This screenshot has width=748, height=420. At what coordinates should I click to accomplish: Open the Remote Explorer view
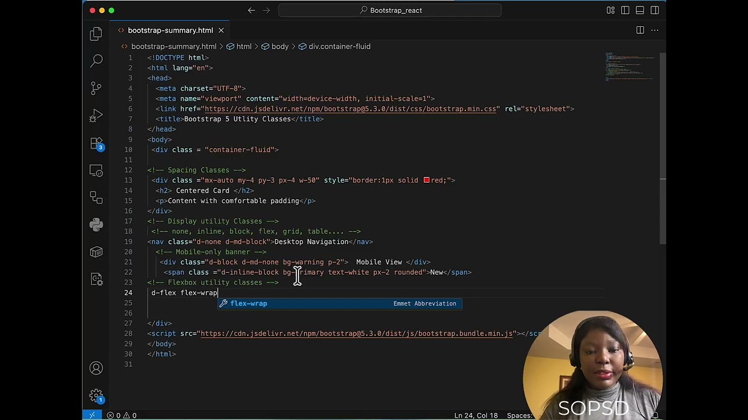(96, 170)
